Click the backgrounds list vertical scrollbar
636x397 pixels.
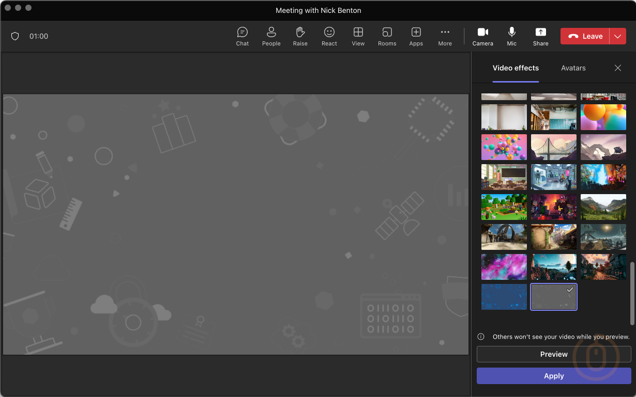pyautogui.click(x=632, y=293)
